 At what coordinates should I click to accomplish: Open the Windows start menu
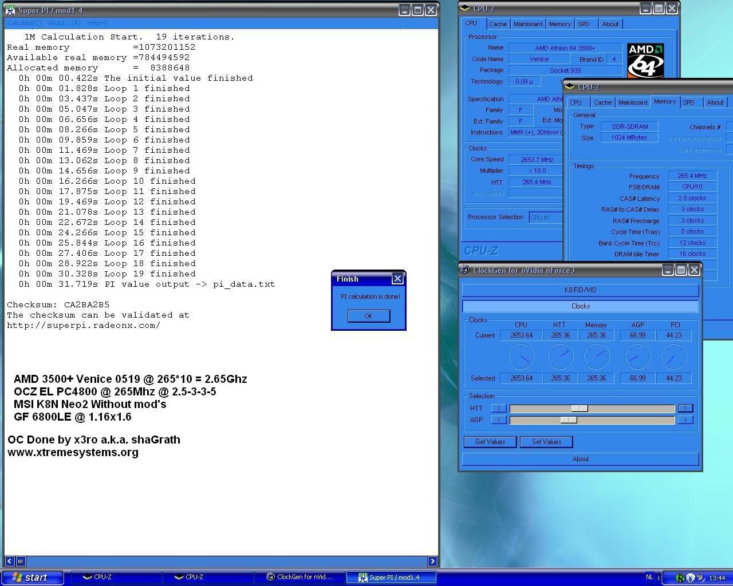pos(32,577)
